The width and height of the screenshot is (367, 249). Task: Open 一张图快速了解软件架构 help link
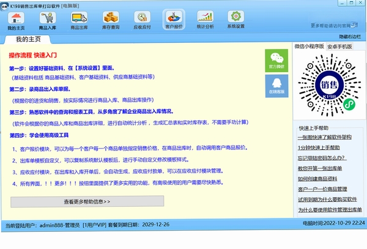coord(325,137)
